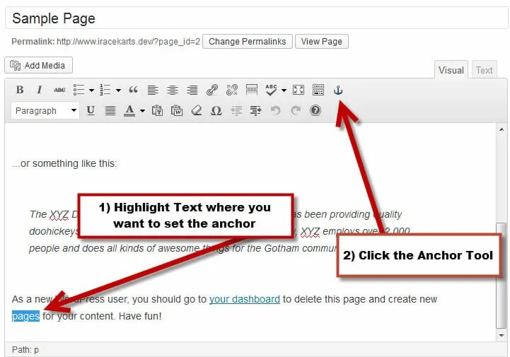
Task: Paste from Word
Action: [177, 110]
